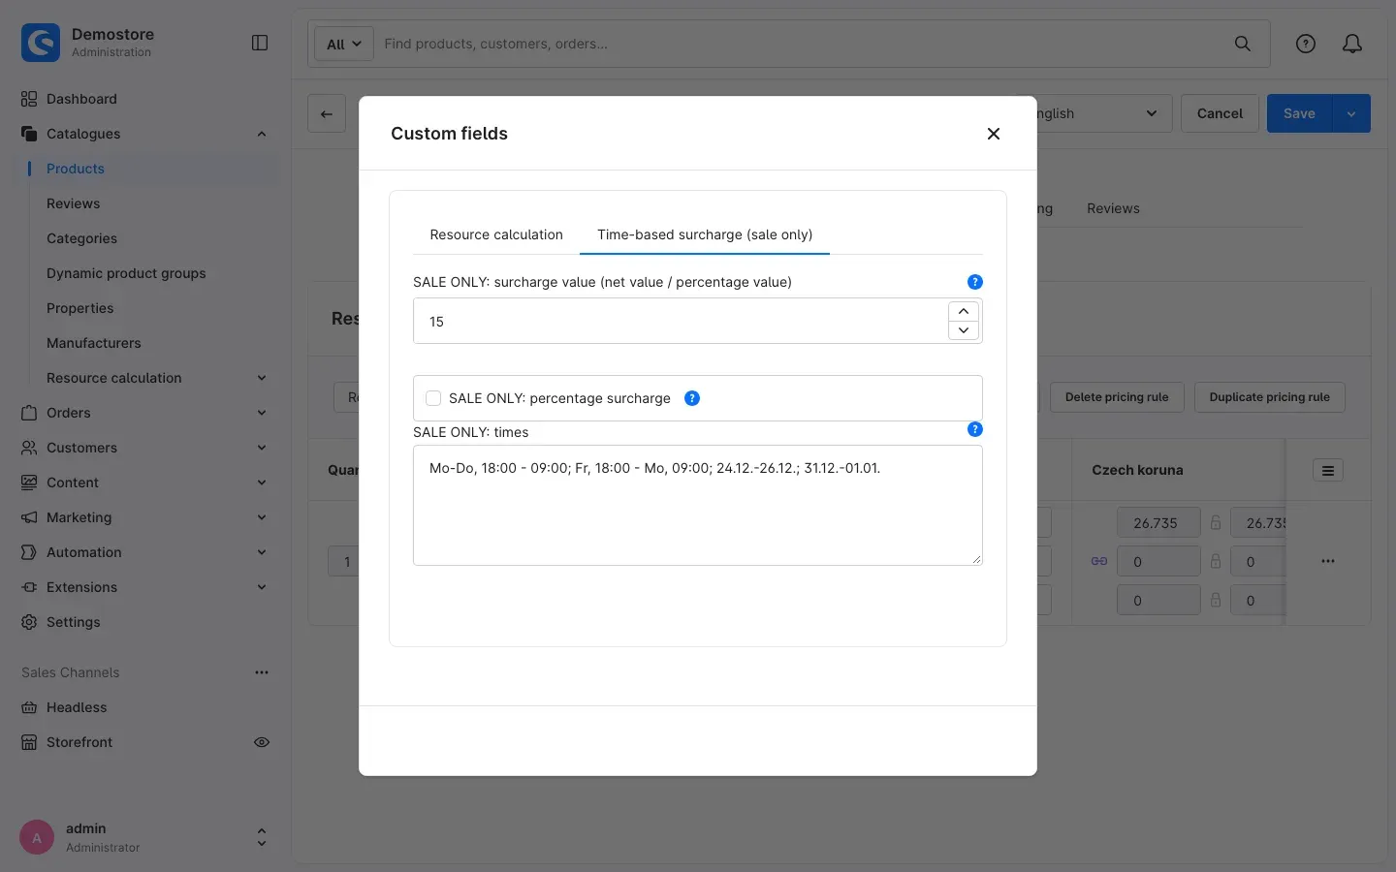Click Duplicate pricing rule button
Screen dimensions: 1396x872
pos(1269,397)
